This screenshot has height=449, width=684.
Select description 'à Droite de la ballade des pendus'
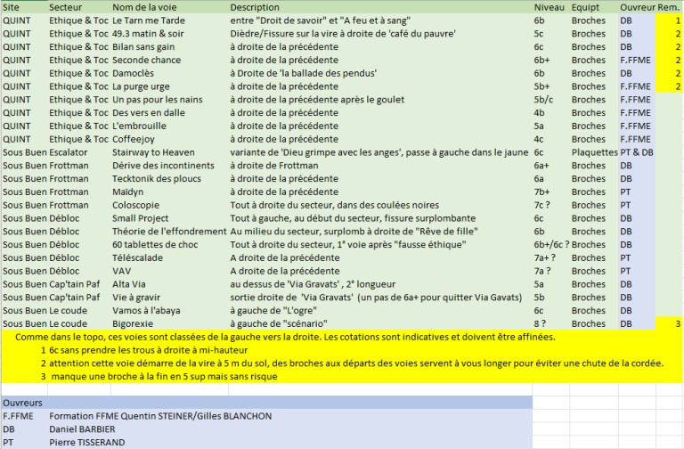(x=380, y=73)
